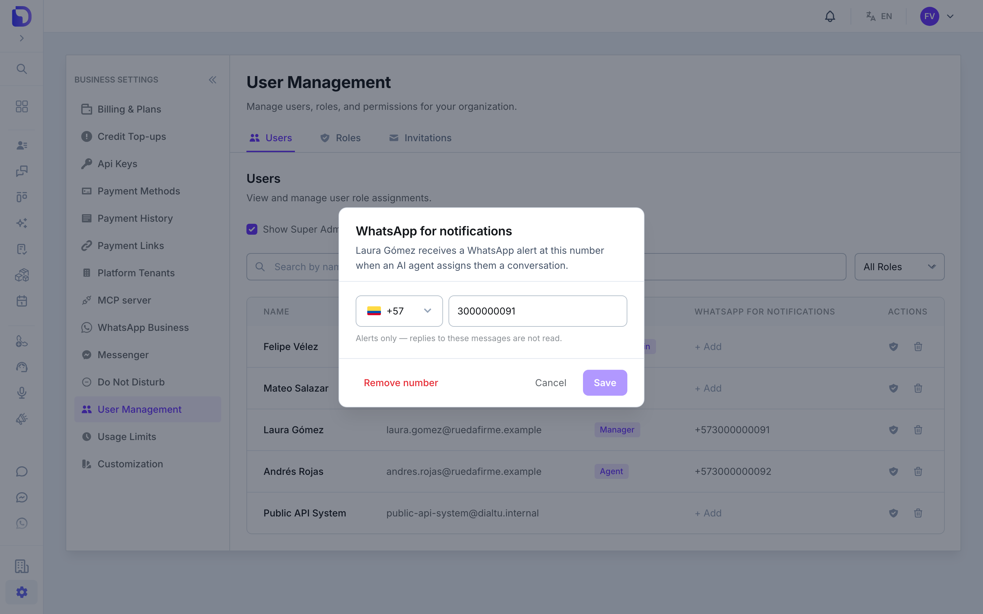983x614 pixels.
Task: Open the WhatsApp icon in left rail
Action: 22,524
